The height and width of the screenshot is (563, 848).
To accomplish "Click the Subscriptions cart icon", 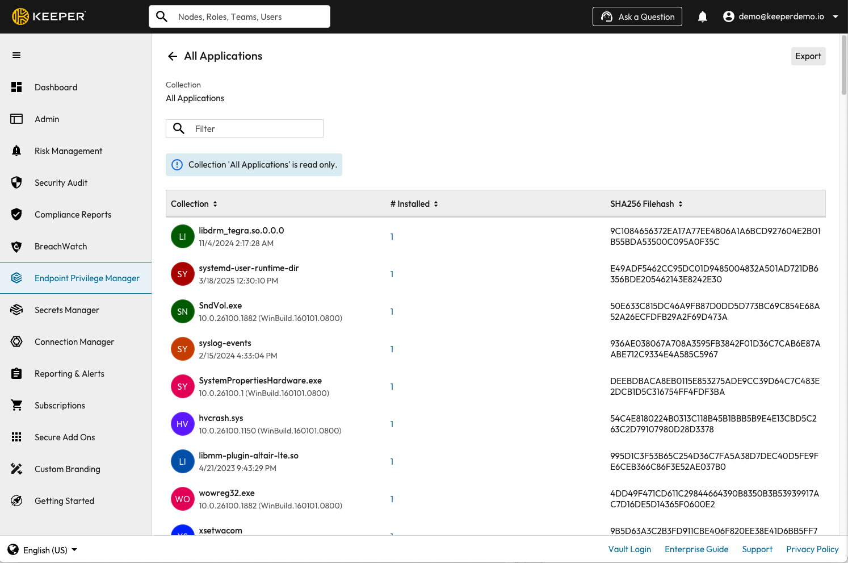I will [x=16, y=406].
